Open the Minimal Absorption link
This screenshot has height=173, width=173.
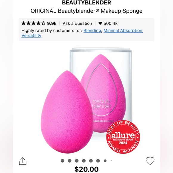[123, 30]
